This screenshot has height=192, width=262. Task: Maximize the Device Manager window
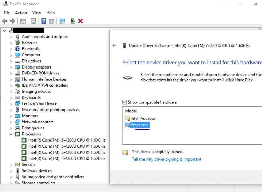[x=241, y=4]
